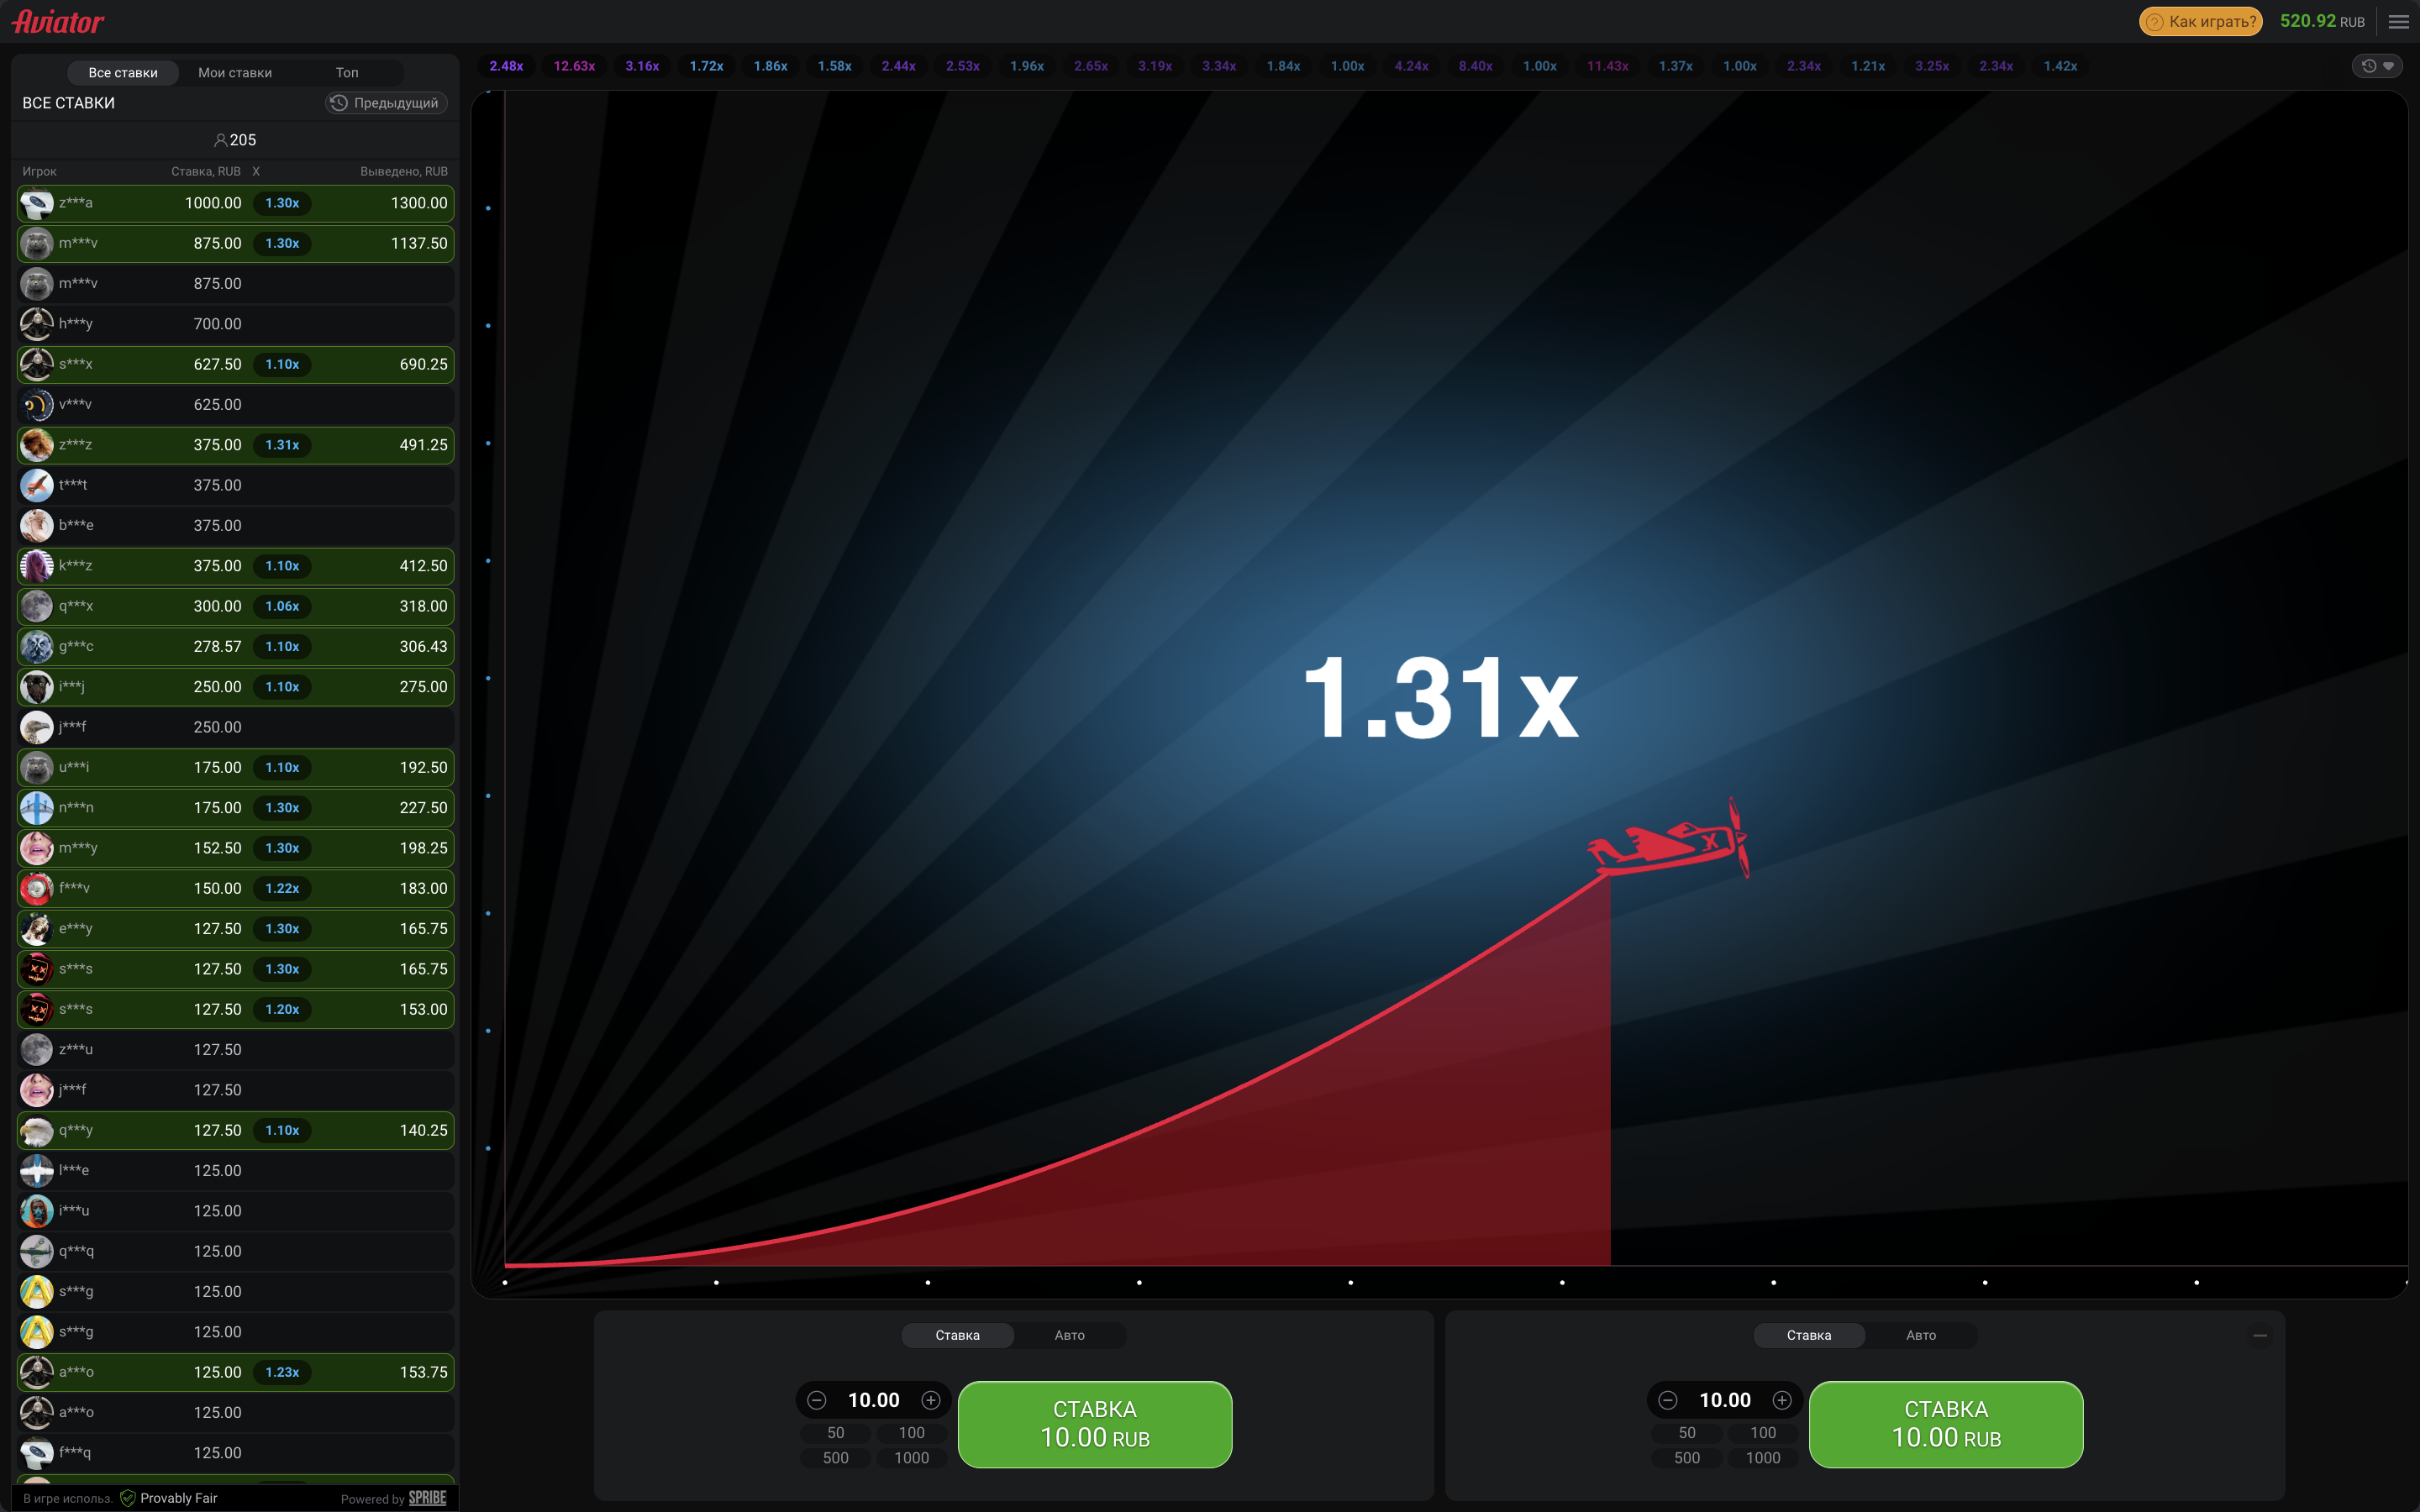Toggle right panel to 'Авто' mode
This screenshot has height=1512, width=2420.
[1920, 1335]
